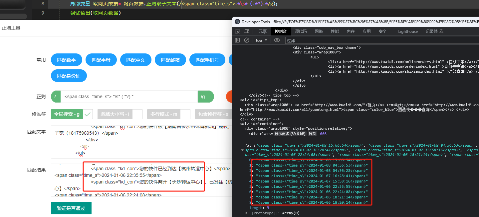479x217 pixels.
Task: Click the 匹配数字 preset button
Action: coord(66,60)
